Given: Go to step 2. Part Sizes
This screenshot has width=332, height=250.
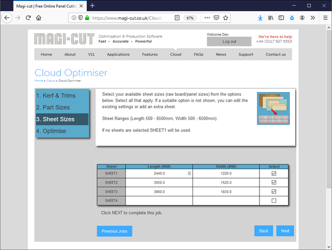Looking at the screenshot, I should point(53,107).
